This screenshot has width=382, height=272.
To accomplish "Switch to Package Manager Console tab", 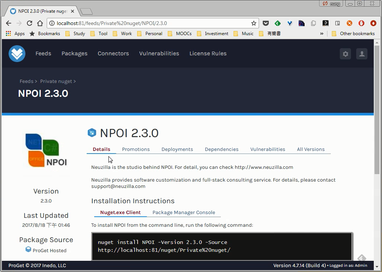I will coord(184,212).
